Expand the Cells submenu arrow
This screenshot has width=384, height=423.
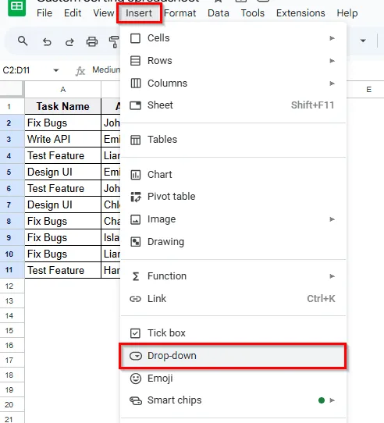coord(332,38)
